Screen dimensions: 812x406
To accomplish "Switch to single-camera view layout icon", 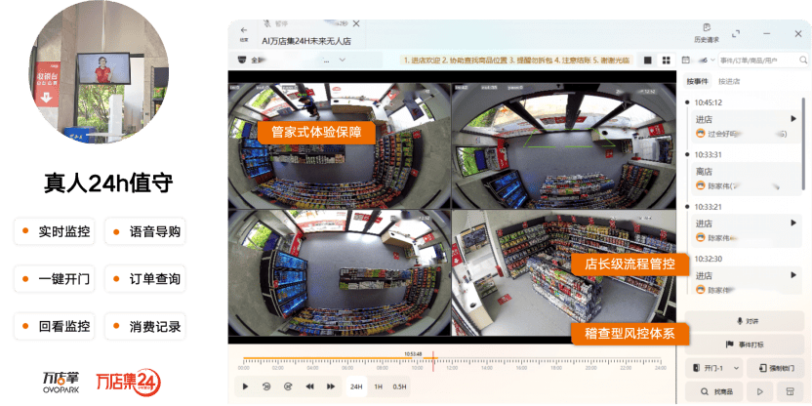I will (x=647, y=60).
